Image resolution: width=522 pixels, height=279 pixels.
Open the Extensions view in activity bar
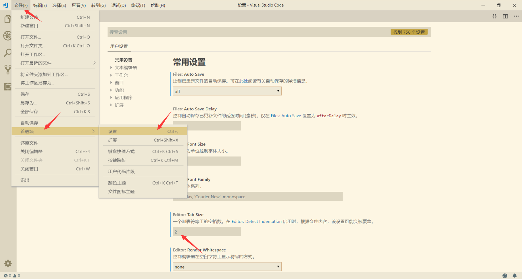(x=8, y=86)
